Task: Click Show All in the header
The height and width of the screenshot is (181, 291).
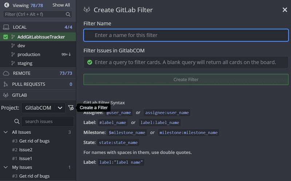Action: pos(61,5)
